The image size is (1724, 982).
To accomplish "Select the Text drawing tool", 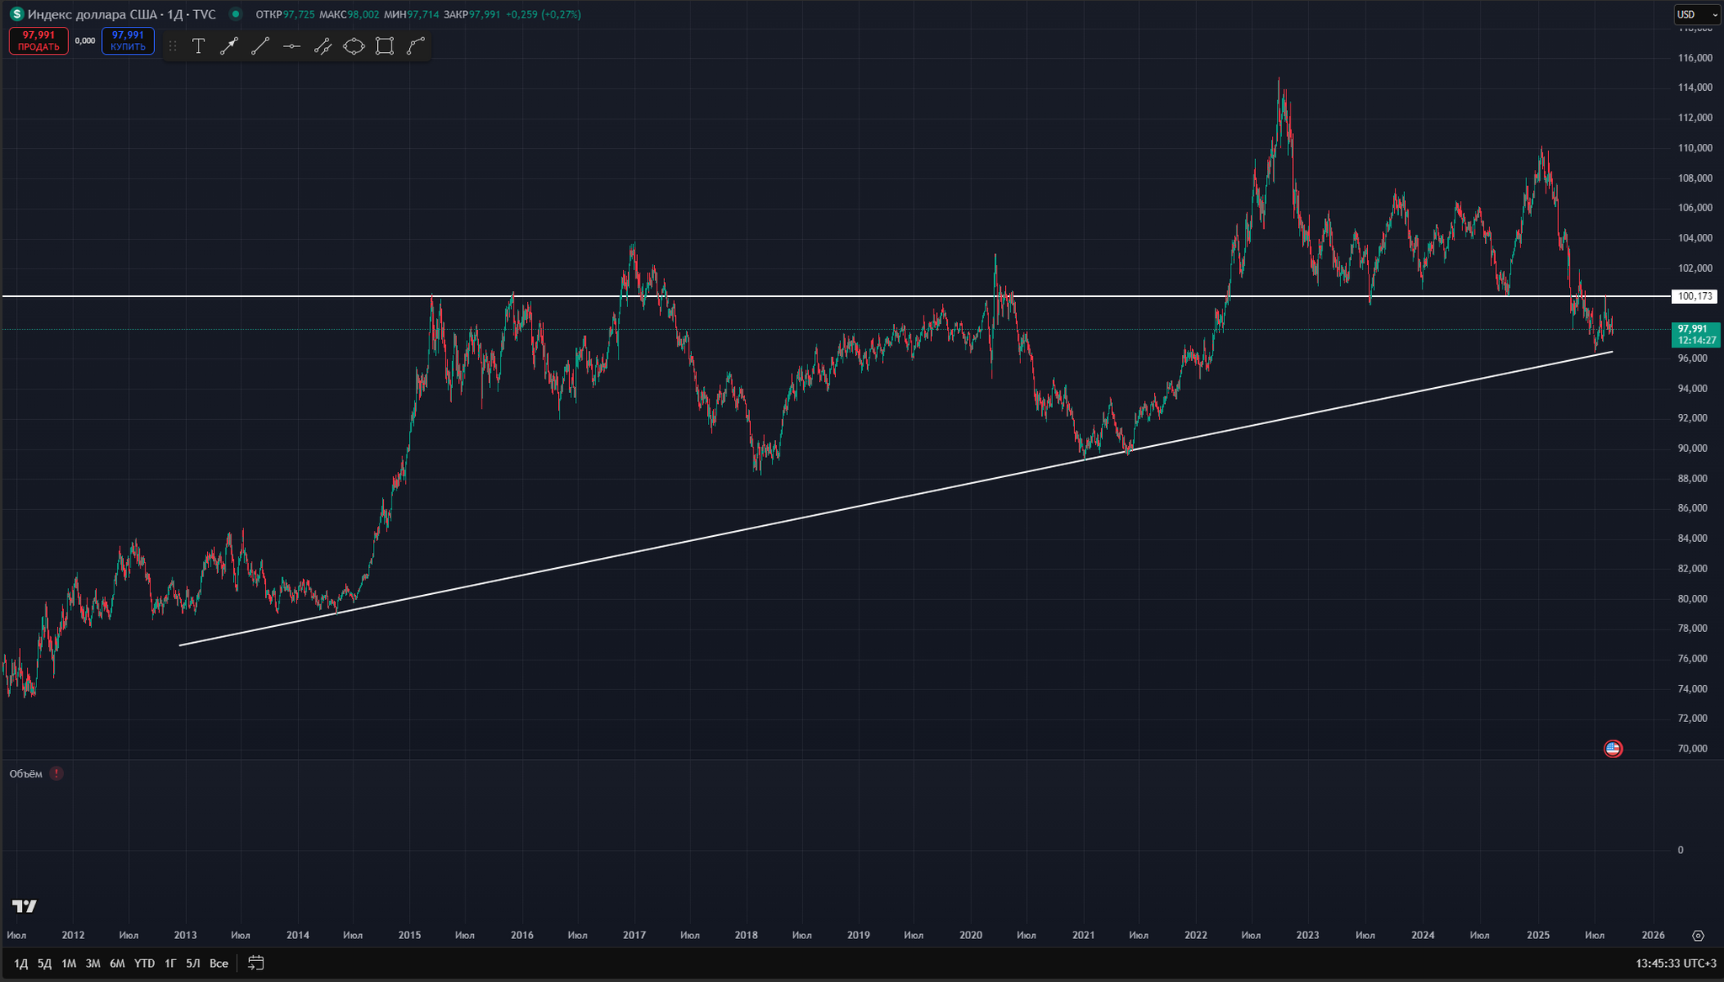I will tap(198, 46).
